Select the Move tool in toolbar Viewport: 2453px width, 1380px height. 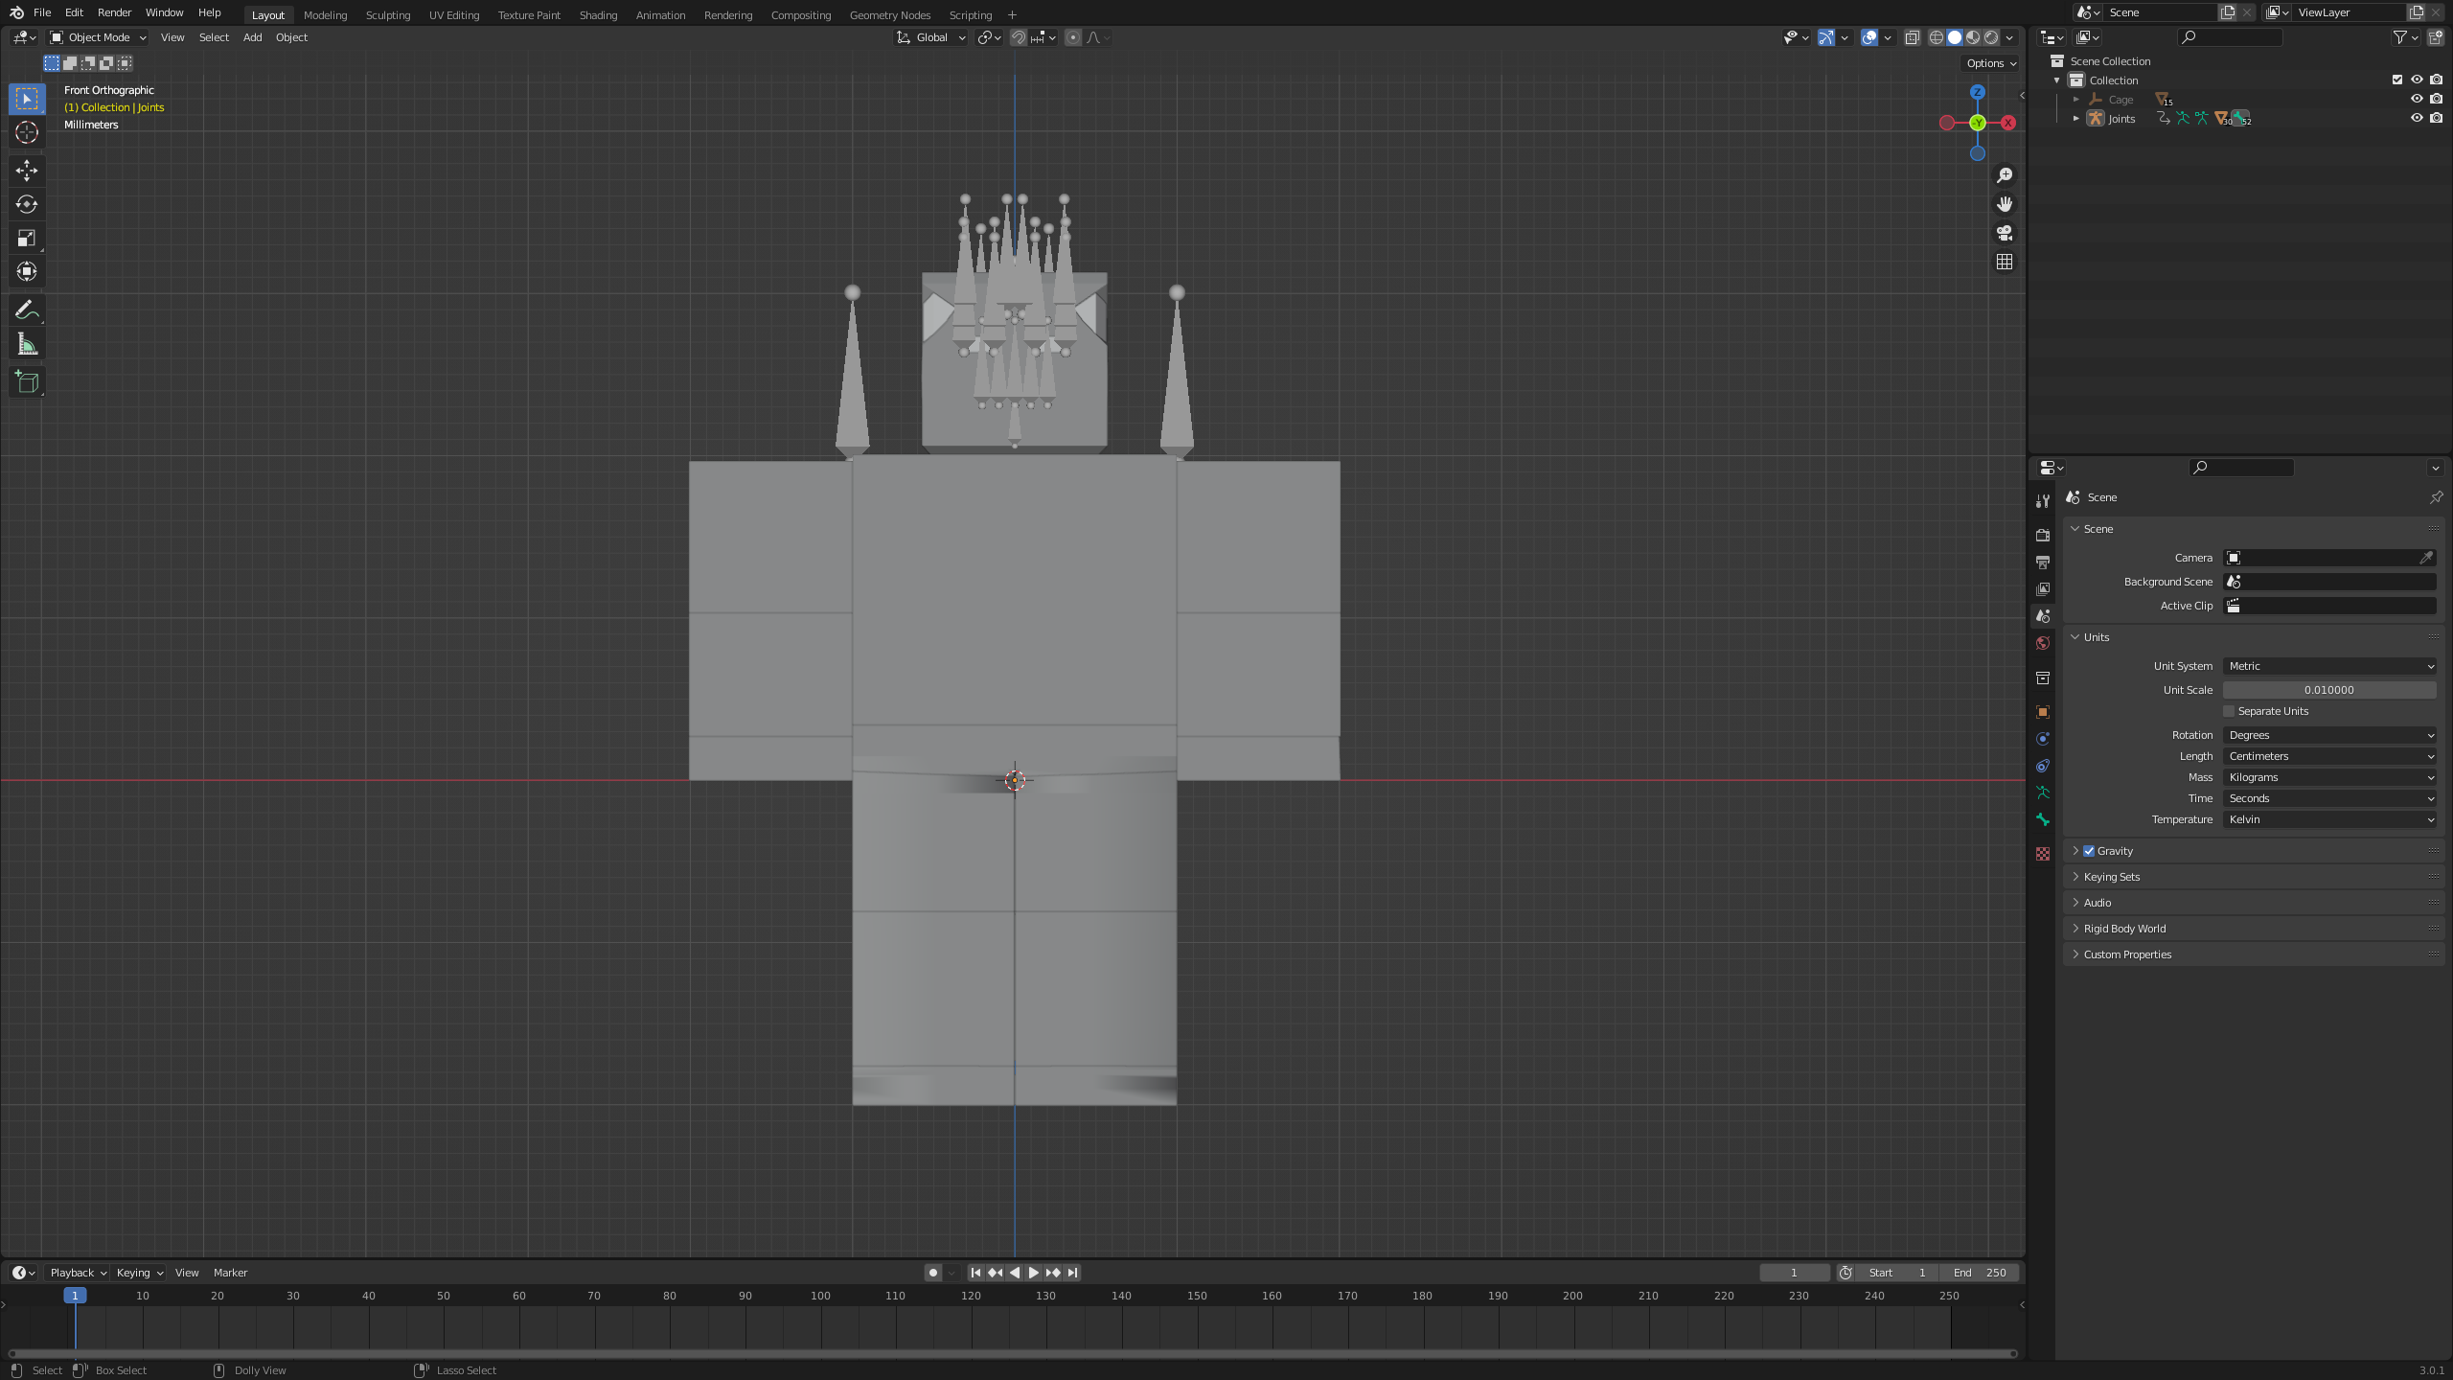pyautogui.click(x=27, y=171)
